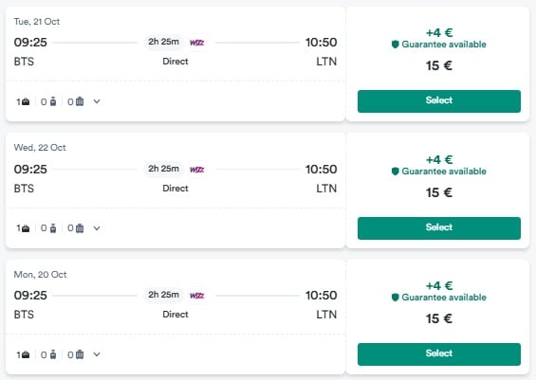Viewport: 536px width, 380px height.
Task: Click checked luggage icon on Mon, 20 Oct flight
Action: (80, 354)
